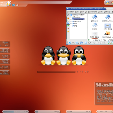The image size is (113, 113).
Task: Open the Network globe sidebar tab
Action: click(x=68, y=26)
